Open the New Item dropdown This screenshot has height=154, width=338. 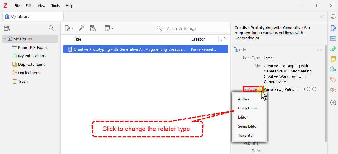(69, 28)
